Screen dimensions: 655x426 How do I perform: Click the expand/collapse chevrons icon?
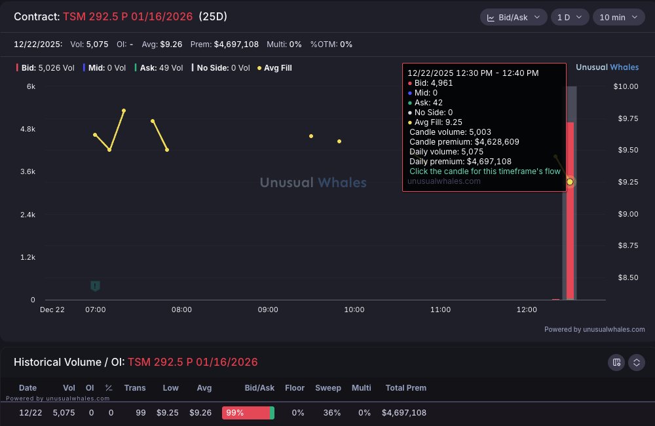click(636, 362)
